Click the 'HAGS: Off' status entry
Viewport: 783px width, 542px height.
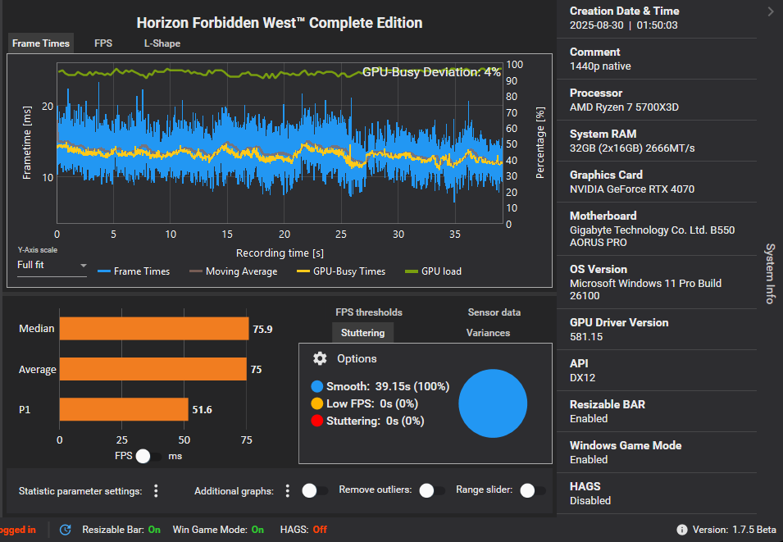coord(303,530)
